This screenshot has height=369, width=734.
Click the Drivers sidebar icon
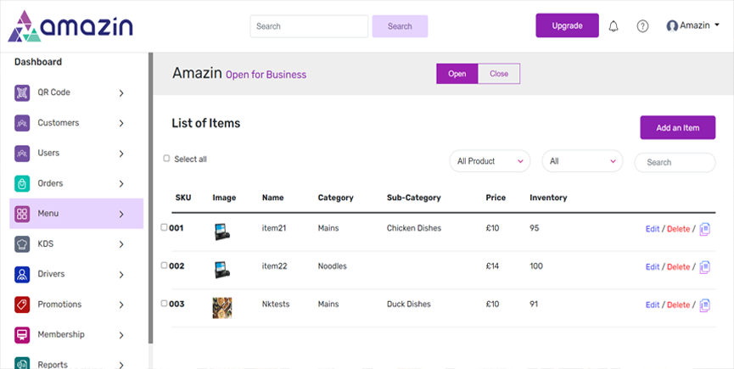(x=22, y=274)
